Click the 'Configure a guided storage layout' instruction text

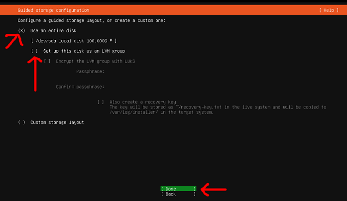91,20
